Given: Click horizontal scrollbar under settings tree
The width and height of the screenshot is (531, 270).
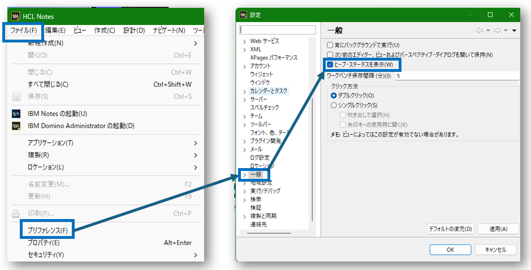Looking at the screenshot, I should (269, 233).
